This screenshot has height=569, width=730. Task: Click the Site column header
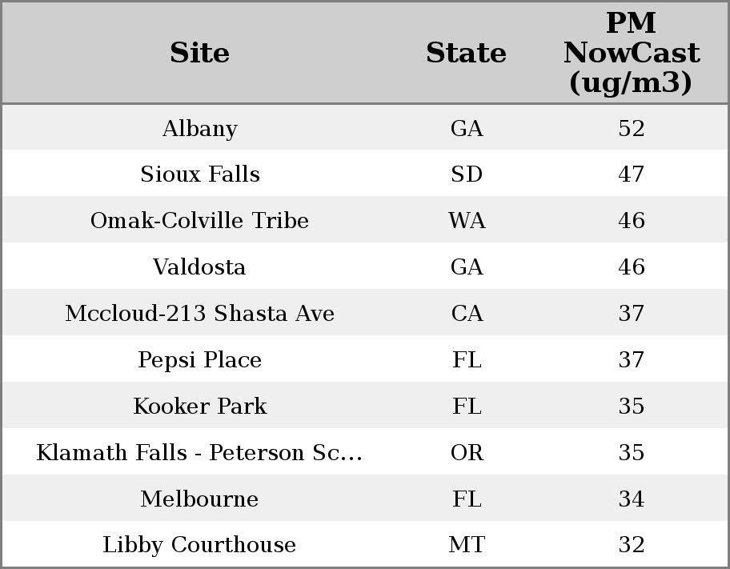click(x=199, y=53)
